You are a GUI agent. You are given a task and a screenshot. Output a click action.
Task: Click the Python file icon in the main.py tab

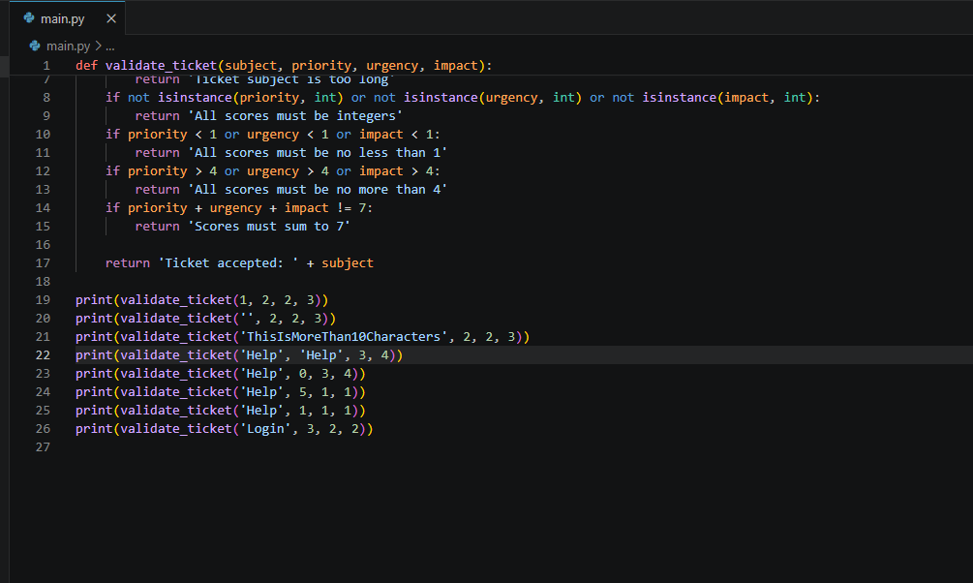tap(29, 18)
